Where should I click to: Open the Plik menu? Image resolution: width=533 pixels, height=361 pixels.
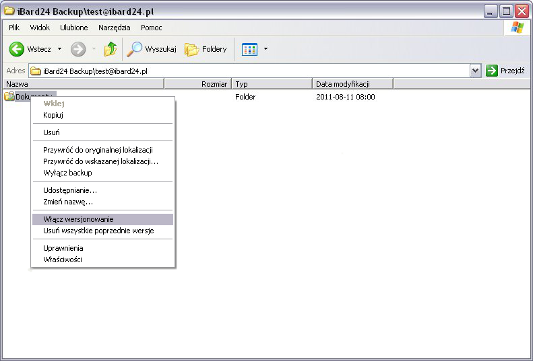(x=14, y=28)
